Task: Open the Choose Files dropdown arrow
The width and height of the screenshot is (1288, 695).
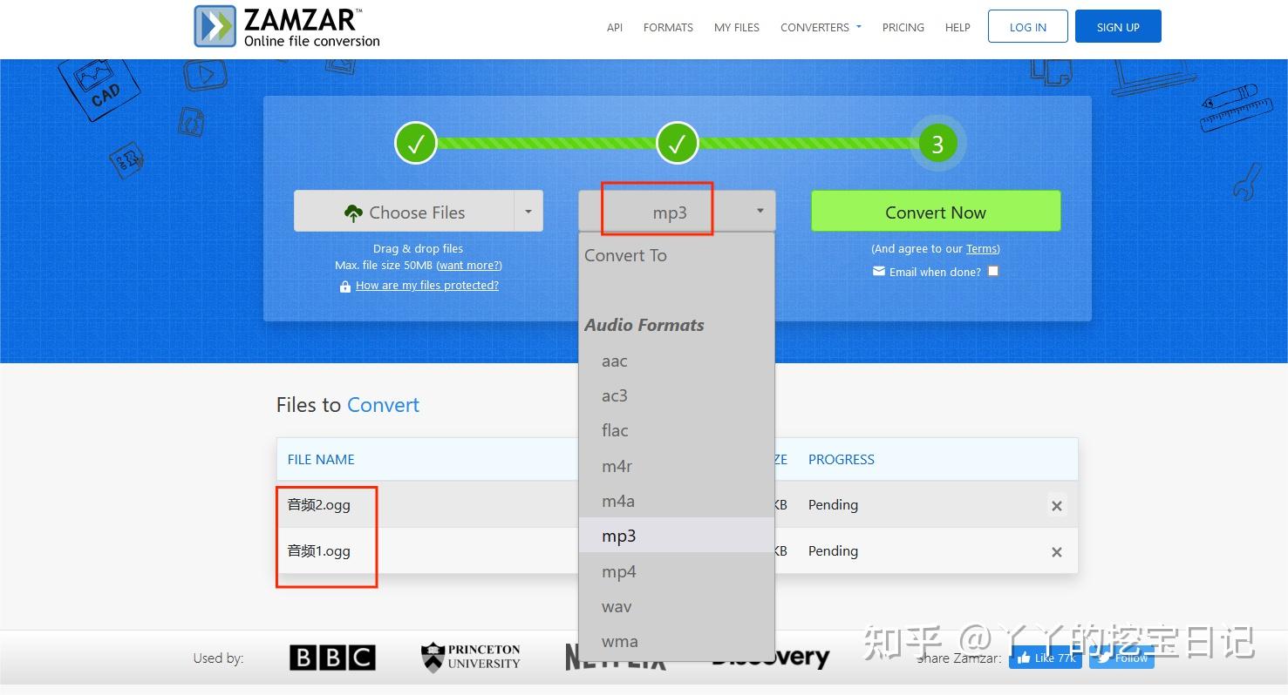Action: 528,211
